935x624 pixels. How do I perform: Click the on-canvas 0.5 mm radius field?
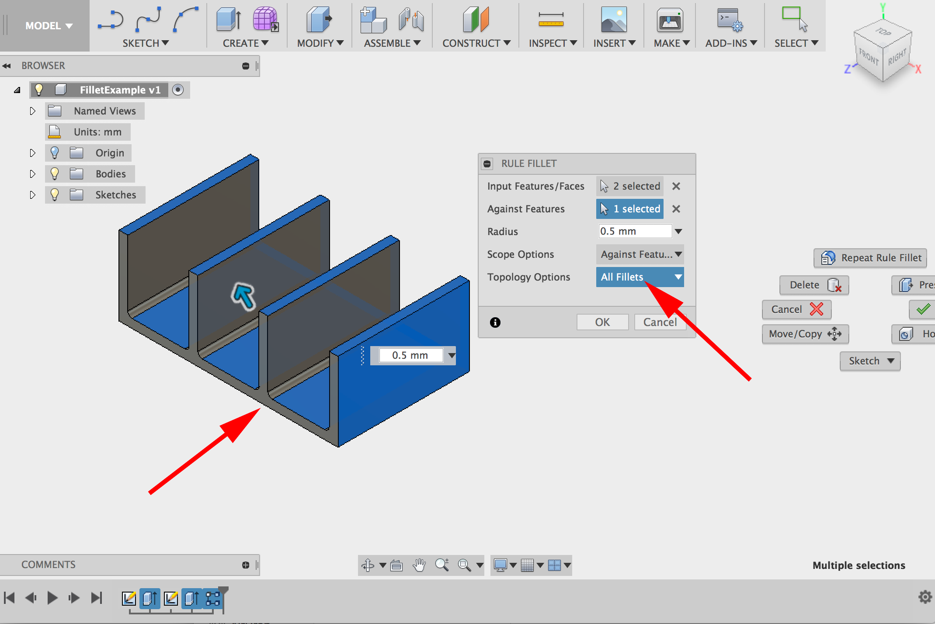pos(411,355)
